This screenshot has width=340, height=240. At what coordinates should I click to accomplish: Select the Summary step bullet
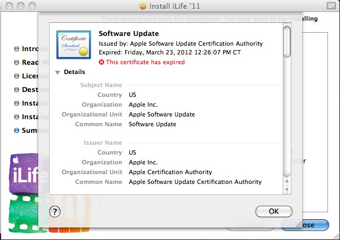click(x=16, y=131)
